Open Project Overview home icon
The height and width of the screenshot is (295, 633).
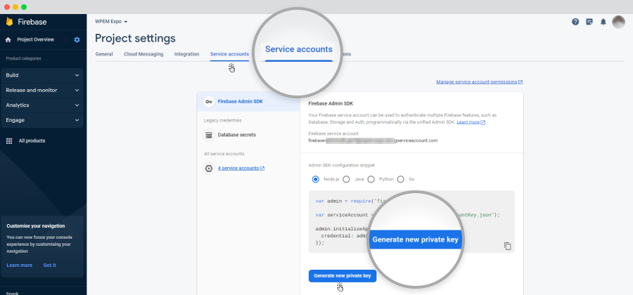click(x=8, y=40)
